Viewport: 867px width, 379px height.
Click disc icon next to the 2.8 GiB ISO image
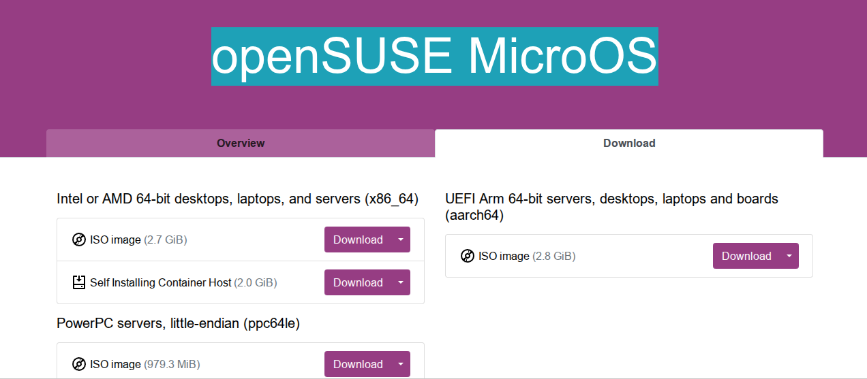(468, 256)
